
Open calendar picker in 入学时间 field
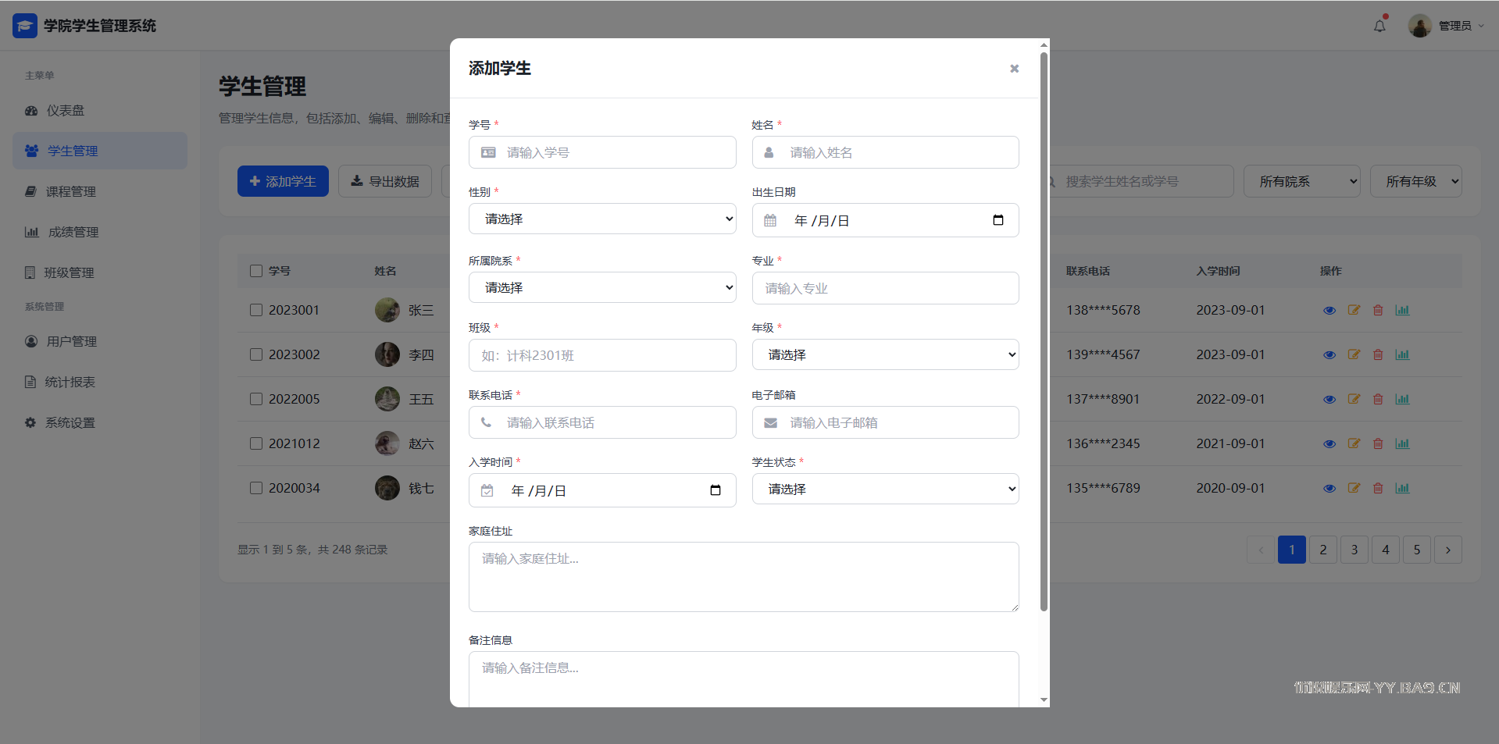click(x=715, y=490)
